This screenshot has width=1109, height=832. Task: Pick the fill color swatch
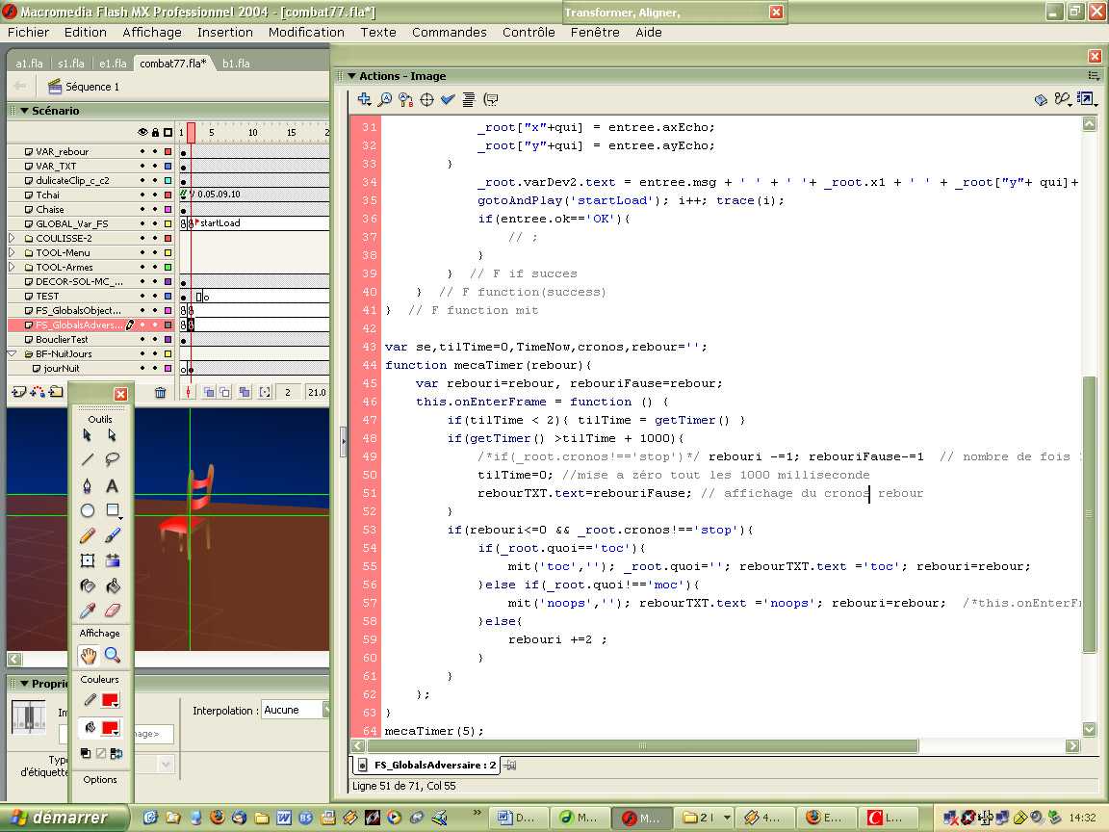pyautogui.click(x=110, y=728)
